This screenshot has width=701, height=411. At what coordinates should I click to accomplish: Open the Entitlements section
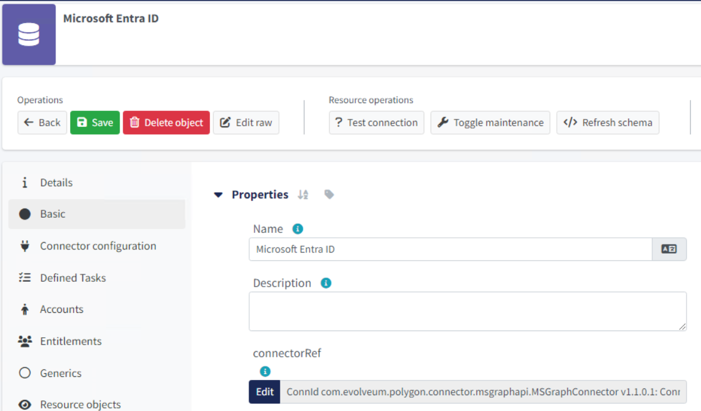click(96, 341)
